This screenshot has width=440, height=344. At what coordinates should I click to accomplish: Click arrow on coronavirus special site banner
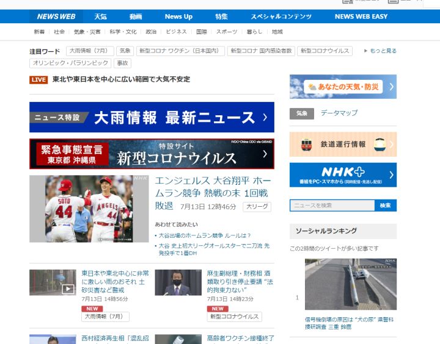[x=265, y=154]
